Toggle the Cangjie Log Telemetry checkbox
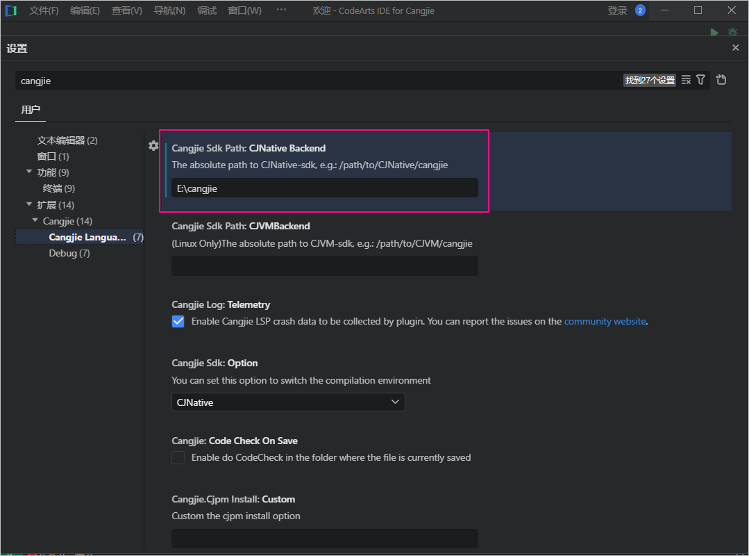The width and height of the screenshot is (749, 556). tap(178, 321)
